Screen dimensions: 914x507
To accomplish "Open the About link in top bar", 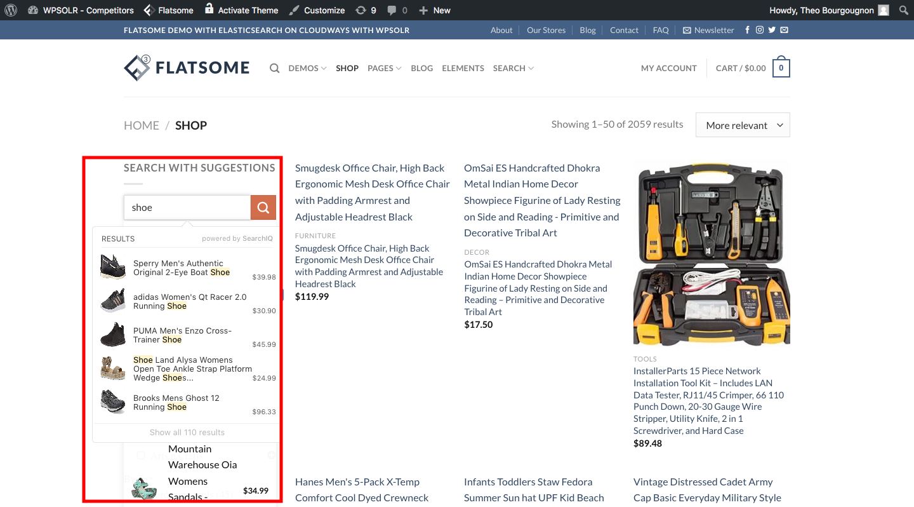I will click(501, 30).
